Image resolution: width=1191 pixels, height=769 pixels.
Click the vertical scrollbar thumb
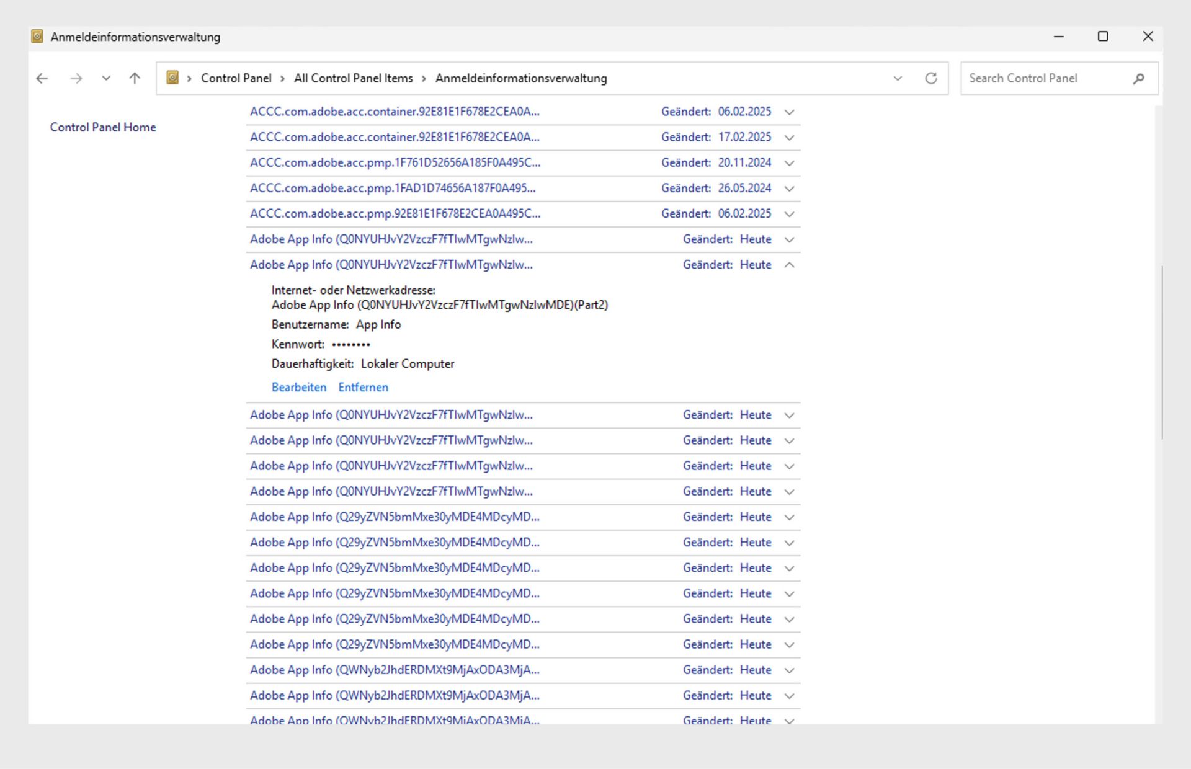[1161, 352]
